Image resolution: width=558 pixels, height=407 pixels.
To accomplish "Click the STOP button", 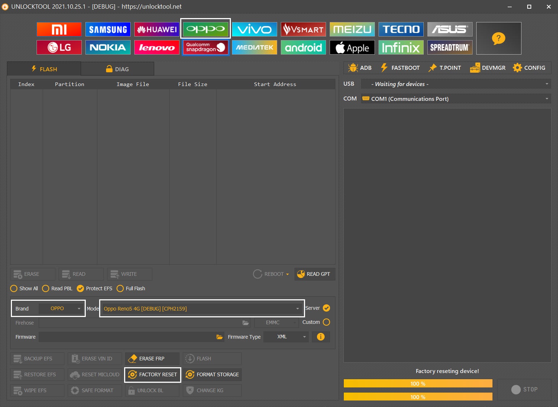I will 524,389.
